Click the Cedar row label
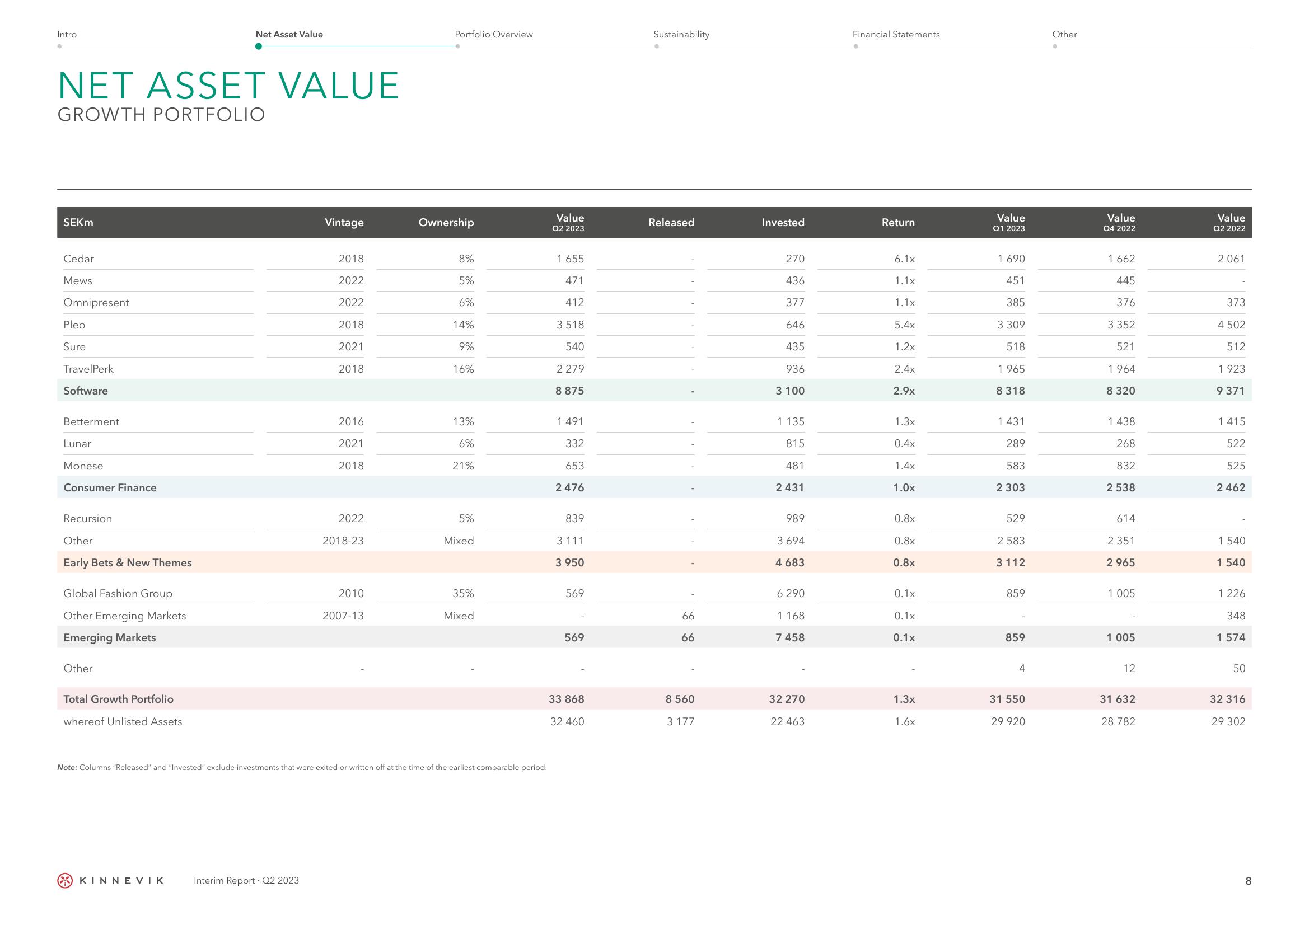This screenshot has height=925, width=1309. coord(79,259)
